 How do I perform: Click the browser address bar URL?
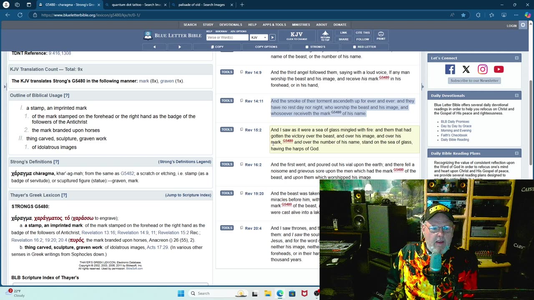91,15
